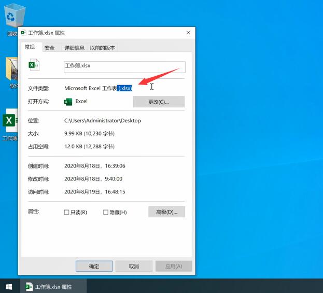Click the size value 9.99 KB
323x293 pixels.
[x=73, y=133]
